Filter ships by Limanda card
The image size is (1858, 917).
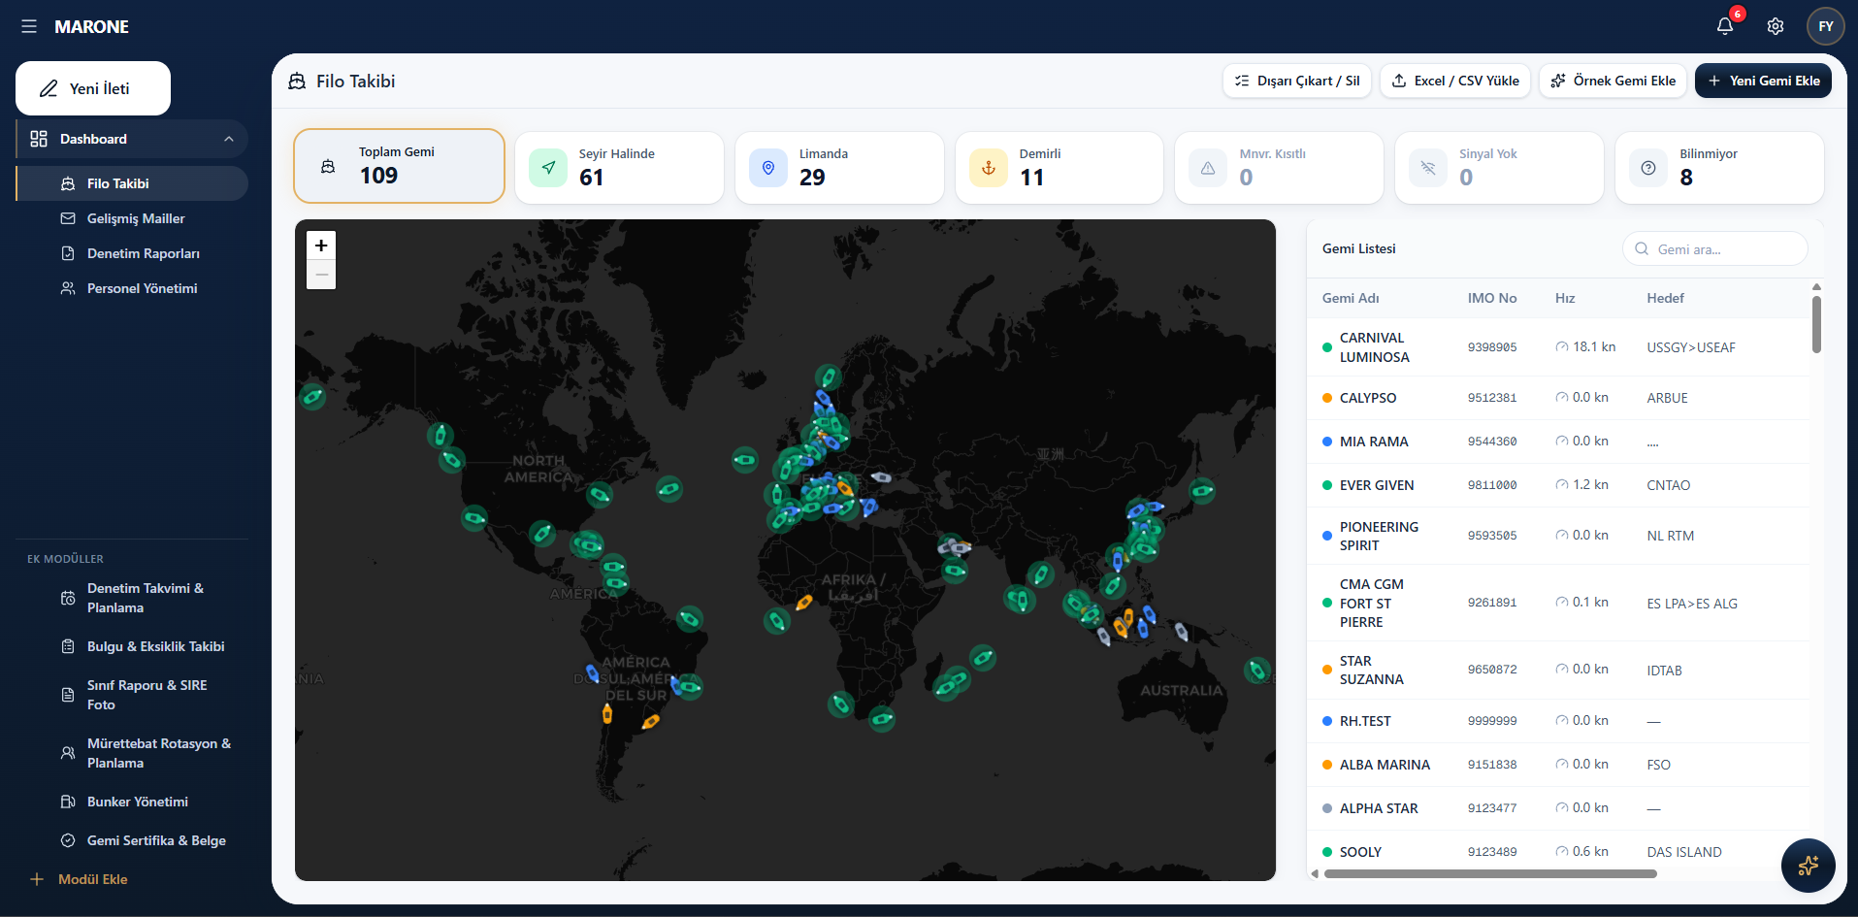pyautogui.click(x=839, y=168)
